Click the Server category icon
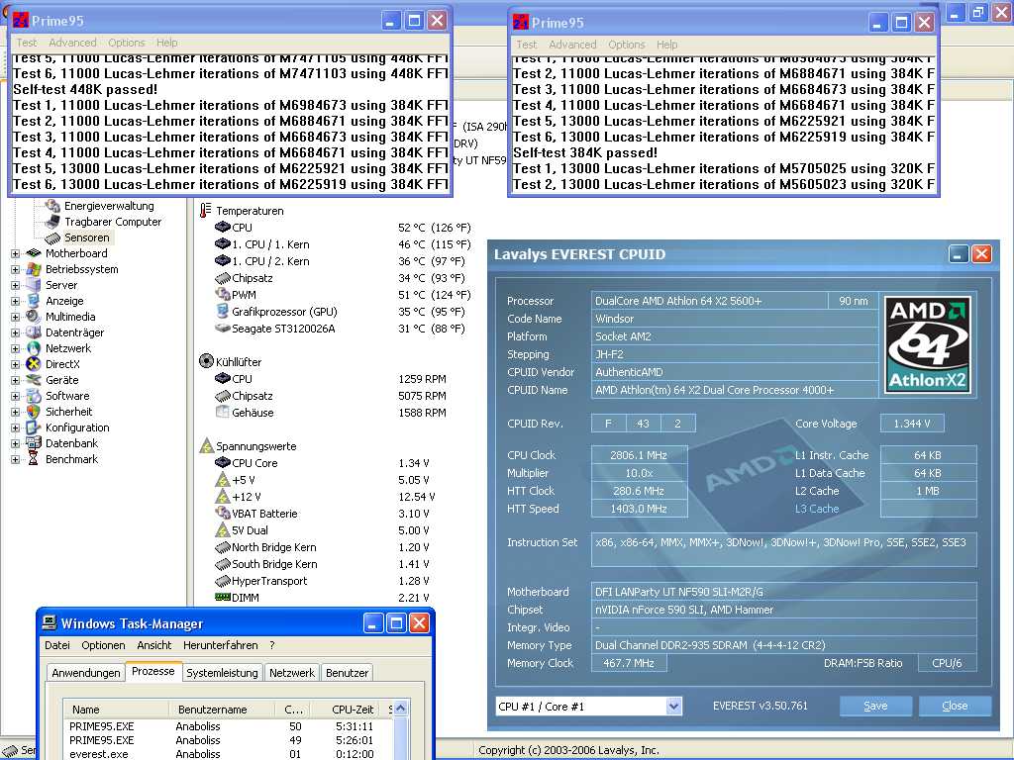This screenshot has height=760, width=1014. click(34, 285)
